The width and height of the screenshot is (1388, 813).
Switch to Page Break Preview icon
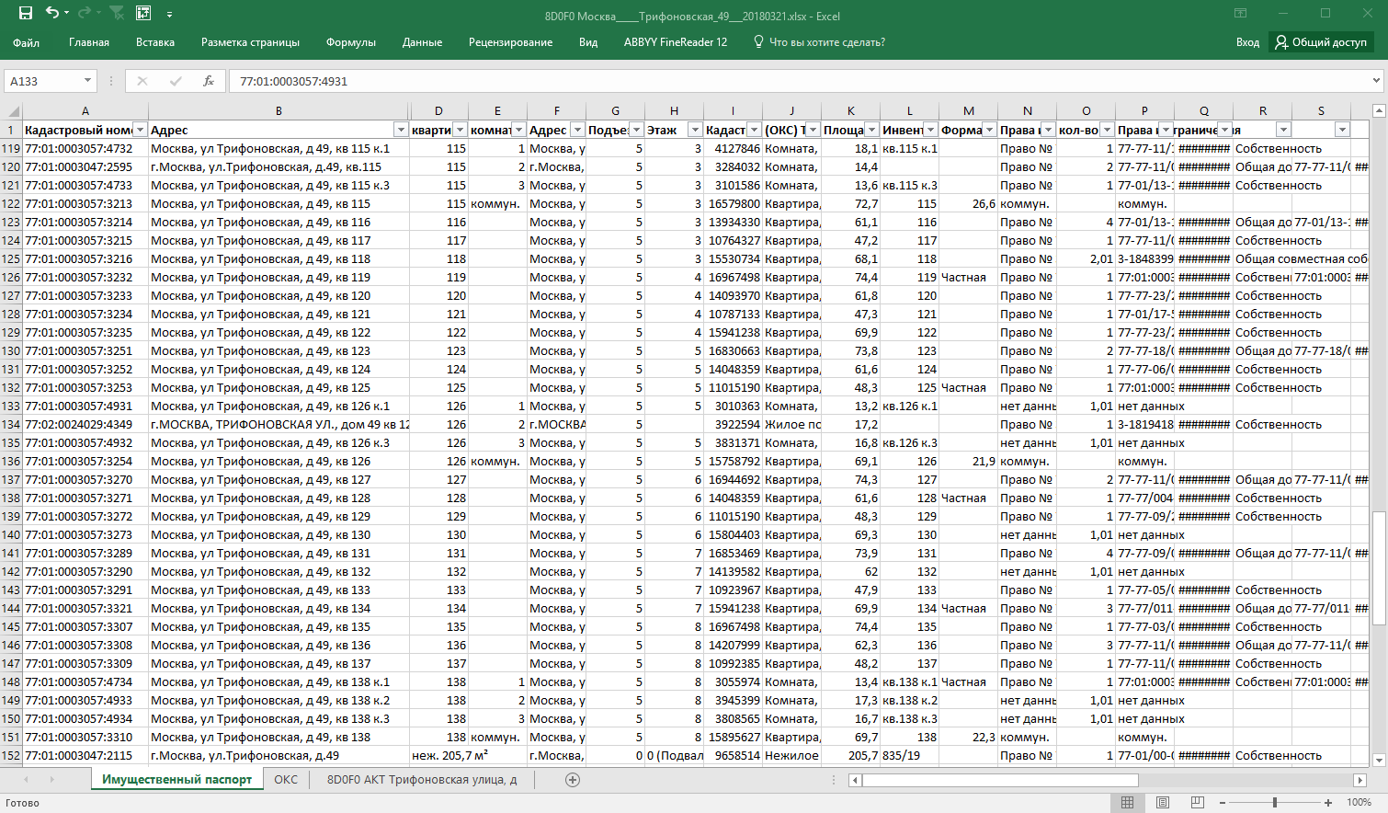point(1197,802)
